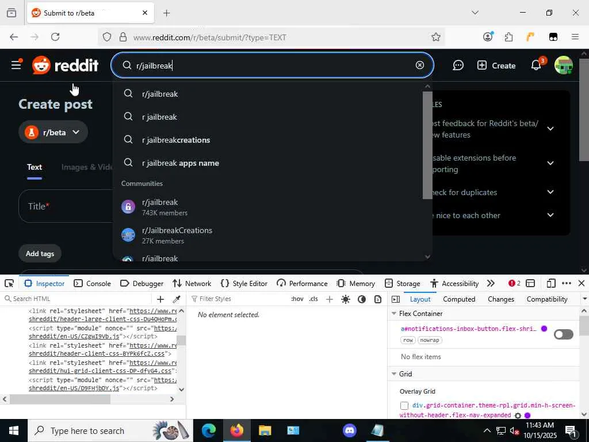The height and width of the screenshot is (442, 589).
Task: Select the Text post type tab
Action: 34,167
